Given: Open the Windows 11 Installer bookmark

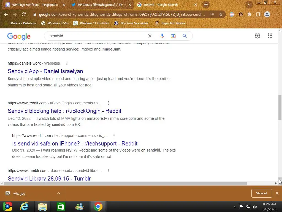Looking at the screenshot, I should coord(91,23).
